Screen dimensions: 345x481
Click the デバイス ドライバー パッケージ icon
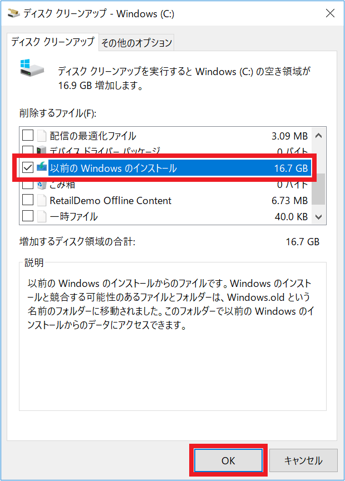42,151
